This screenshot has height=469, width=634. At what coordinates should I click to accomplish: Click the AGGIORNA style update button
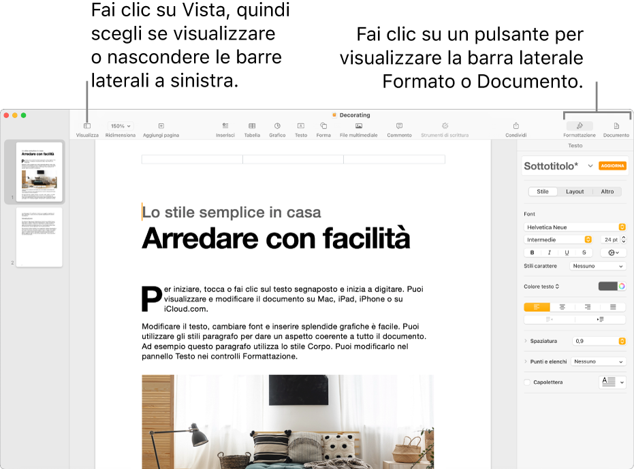click(x=612, y=166)
